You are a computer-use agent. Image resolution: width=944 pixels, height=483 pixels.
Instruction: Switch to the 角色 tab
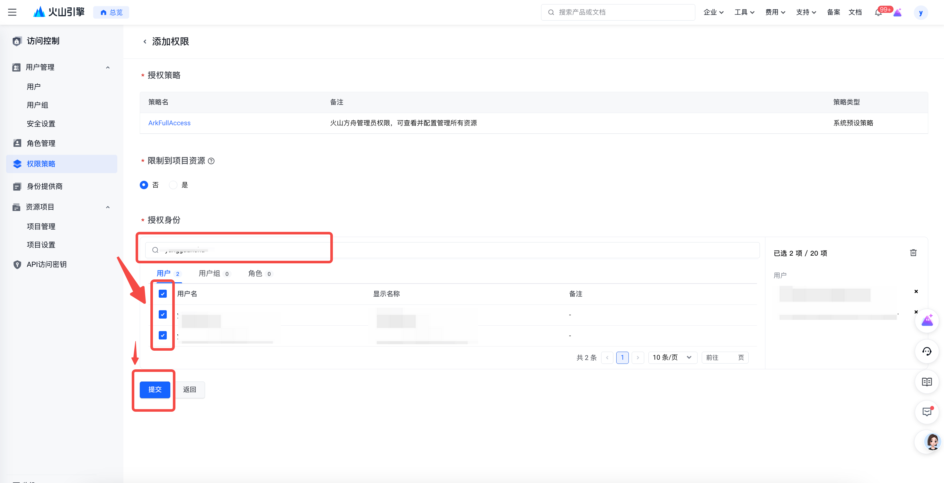(255, 274)
